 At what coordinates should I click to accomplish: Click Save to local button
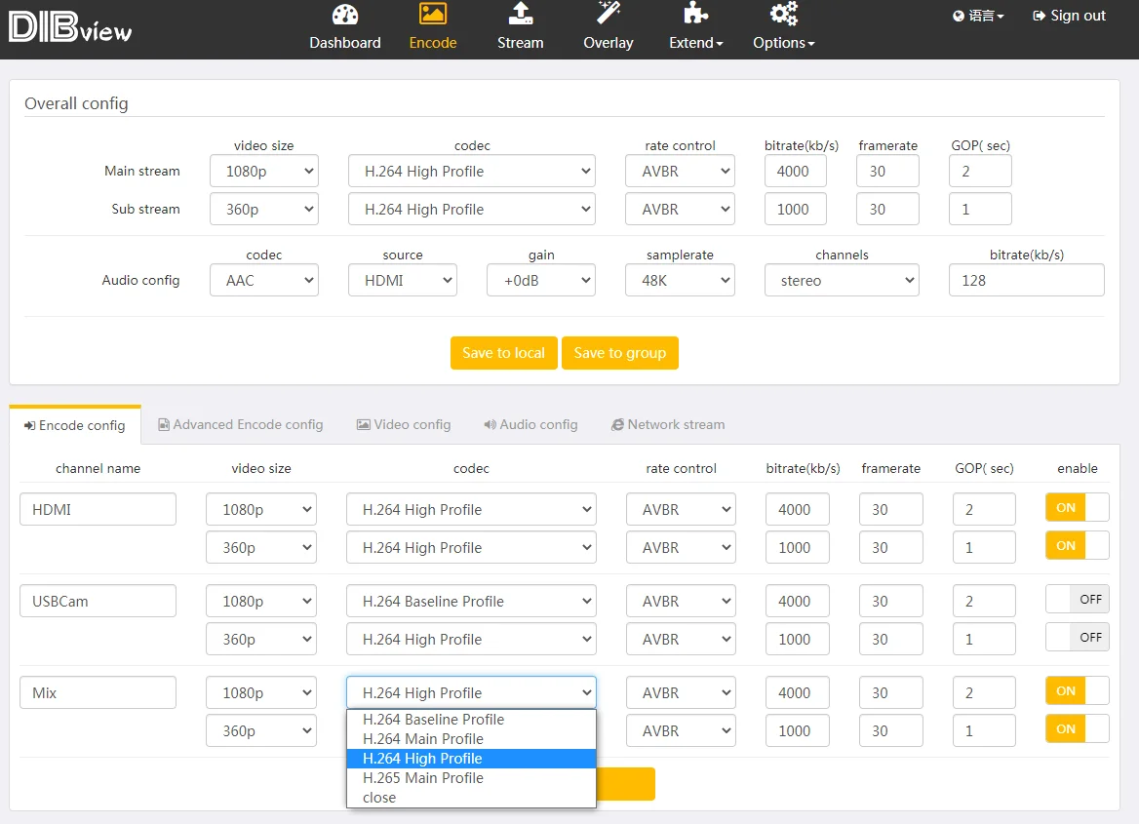(503, 353)
